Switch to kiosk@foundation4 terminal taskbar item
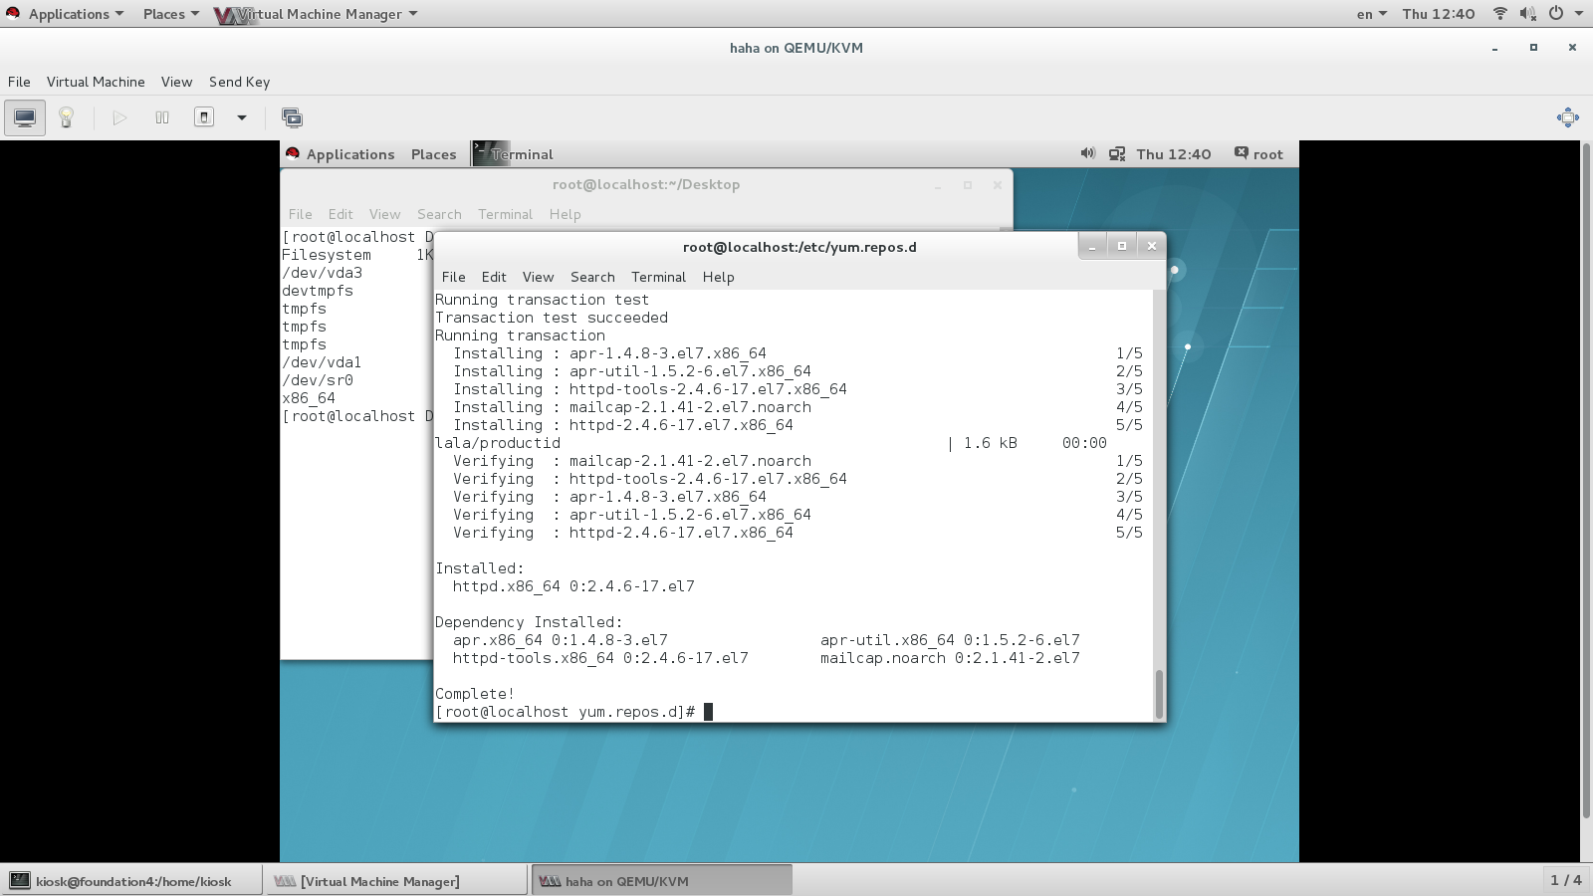The image size is (1593, 896). click(131, 881)
